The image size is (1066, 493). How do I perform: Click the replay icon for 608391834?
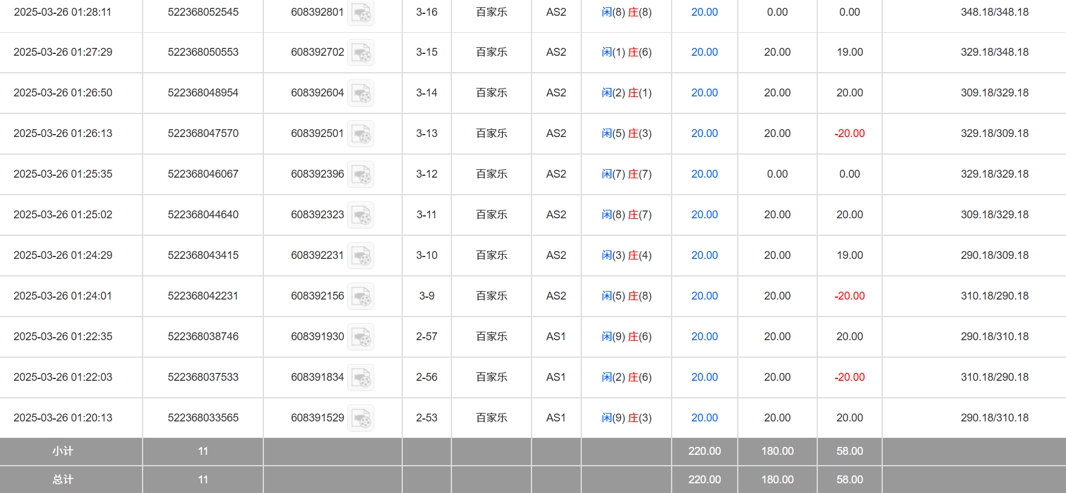pos(360,378)
